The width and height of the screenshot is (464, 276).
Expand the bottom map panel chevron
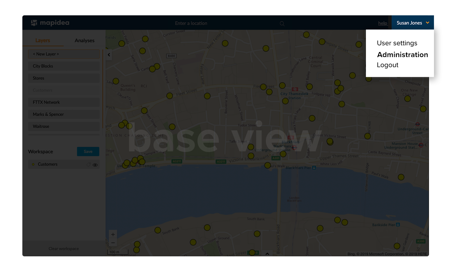point(267,253)
